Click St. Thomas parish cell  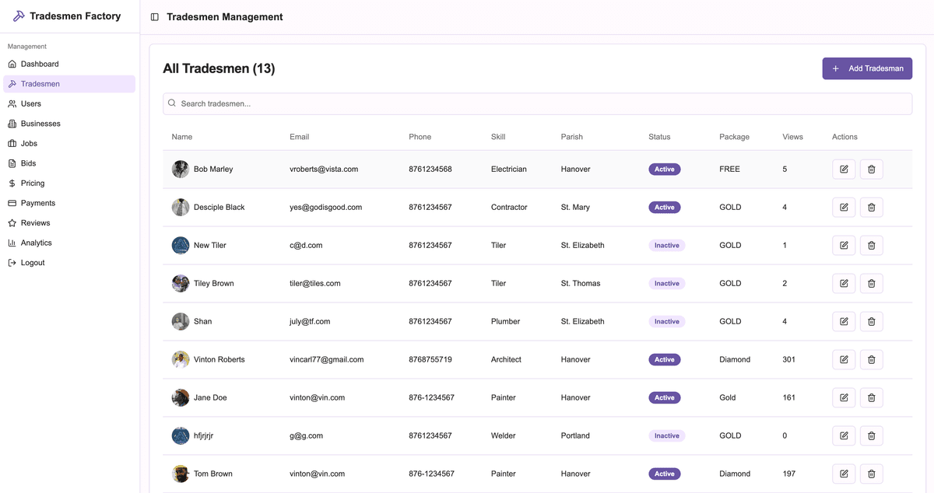point(581,283)
